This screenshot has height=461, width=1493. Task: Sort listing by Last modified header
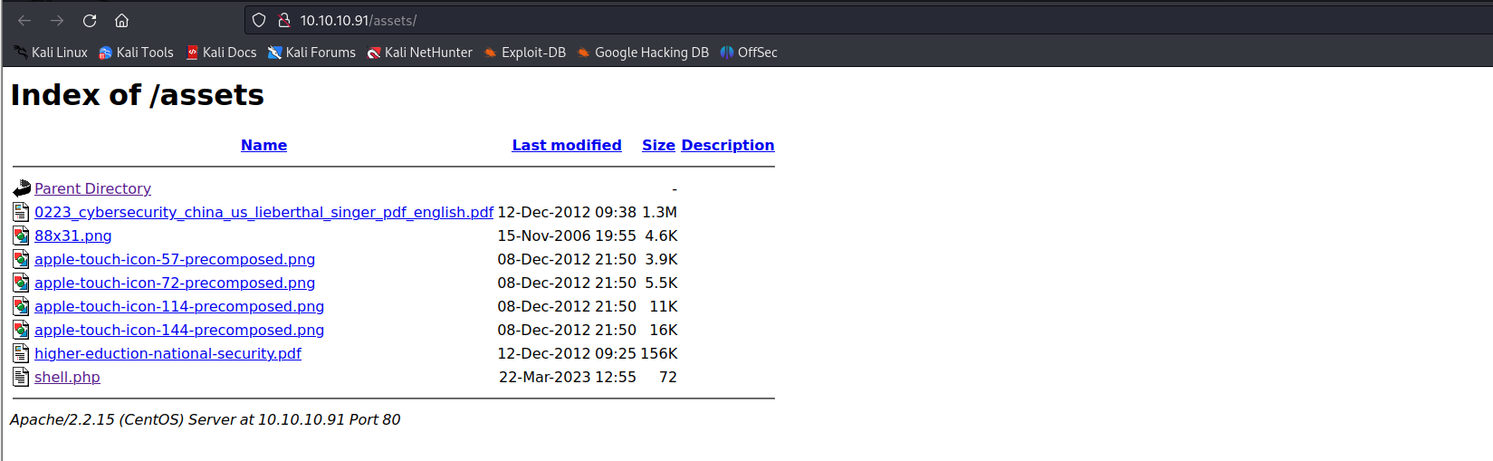pos(567,145)
